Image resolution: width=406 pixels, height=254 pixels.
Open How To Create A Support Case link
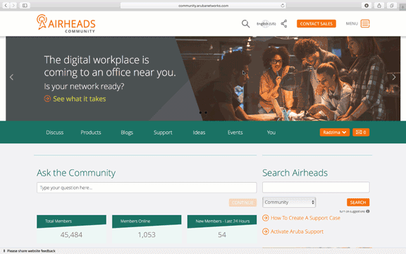pos(305,218)
